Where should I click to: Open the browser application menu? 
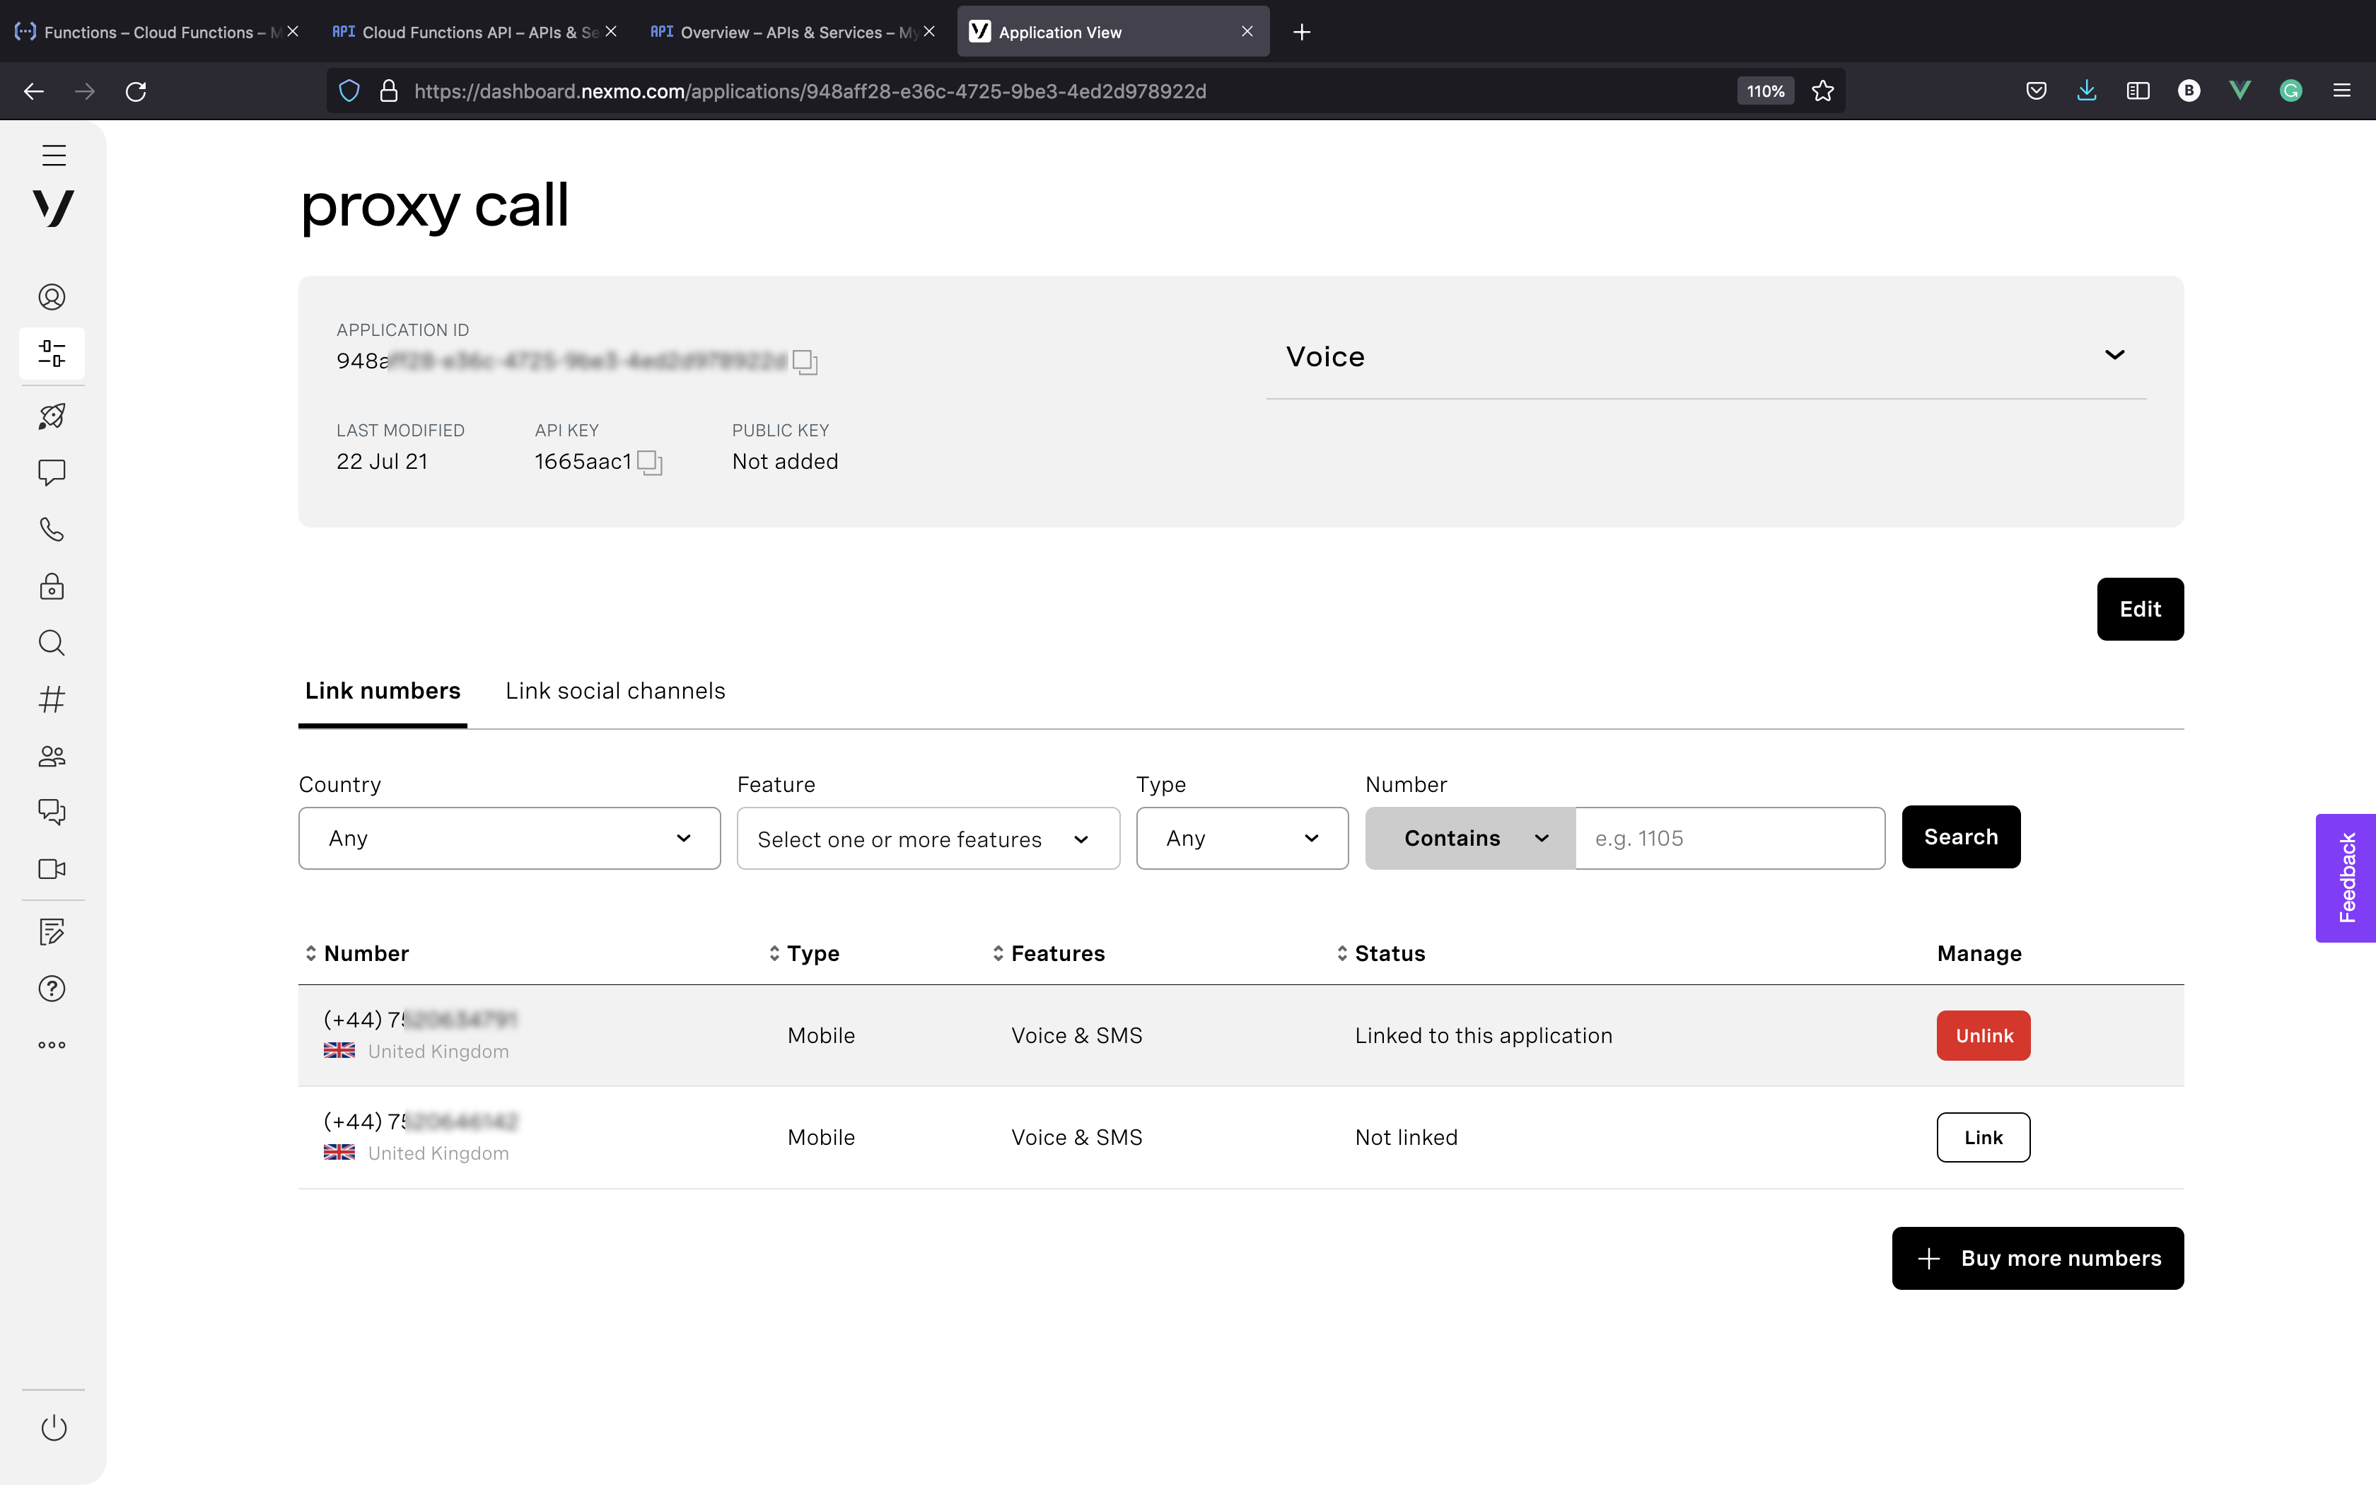click(x=2341, y=91)
